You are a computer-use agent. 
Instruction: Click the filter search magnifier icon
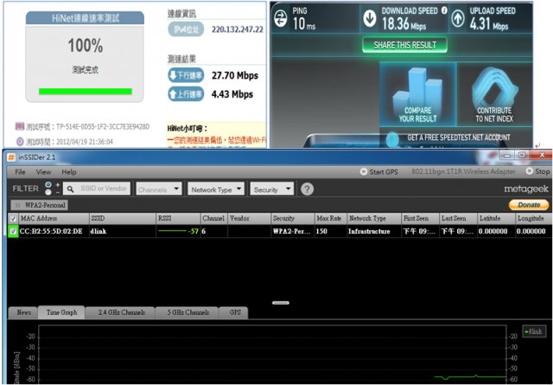(70, 189)
